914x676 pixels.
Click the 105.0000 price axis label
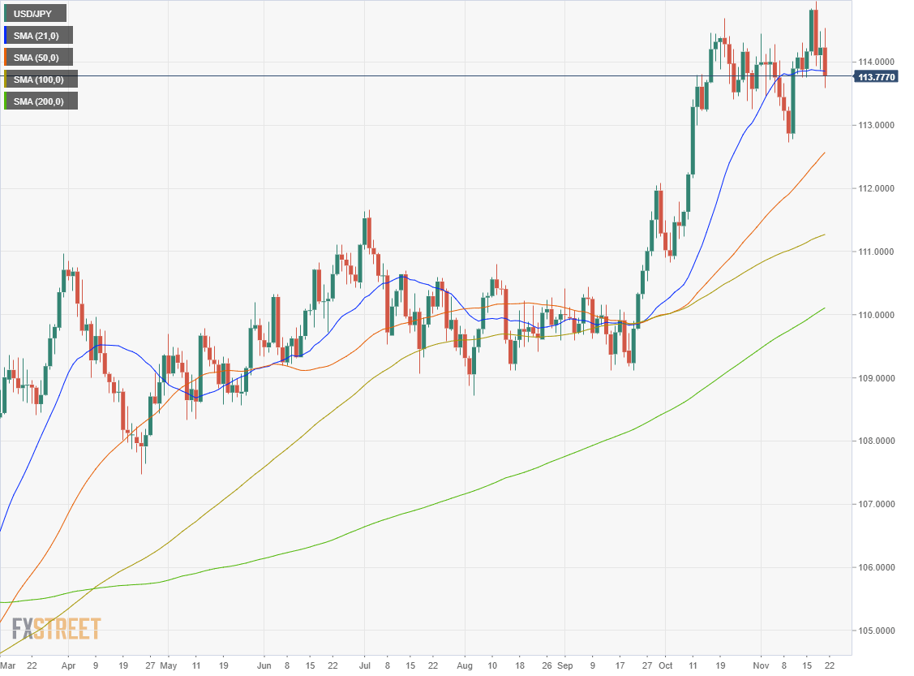(876, 631)
